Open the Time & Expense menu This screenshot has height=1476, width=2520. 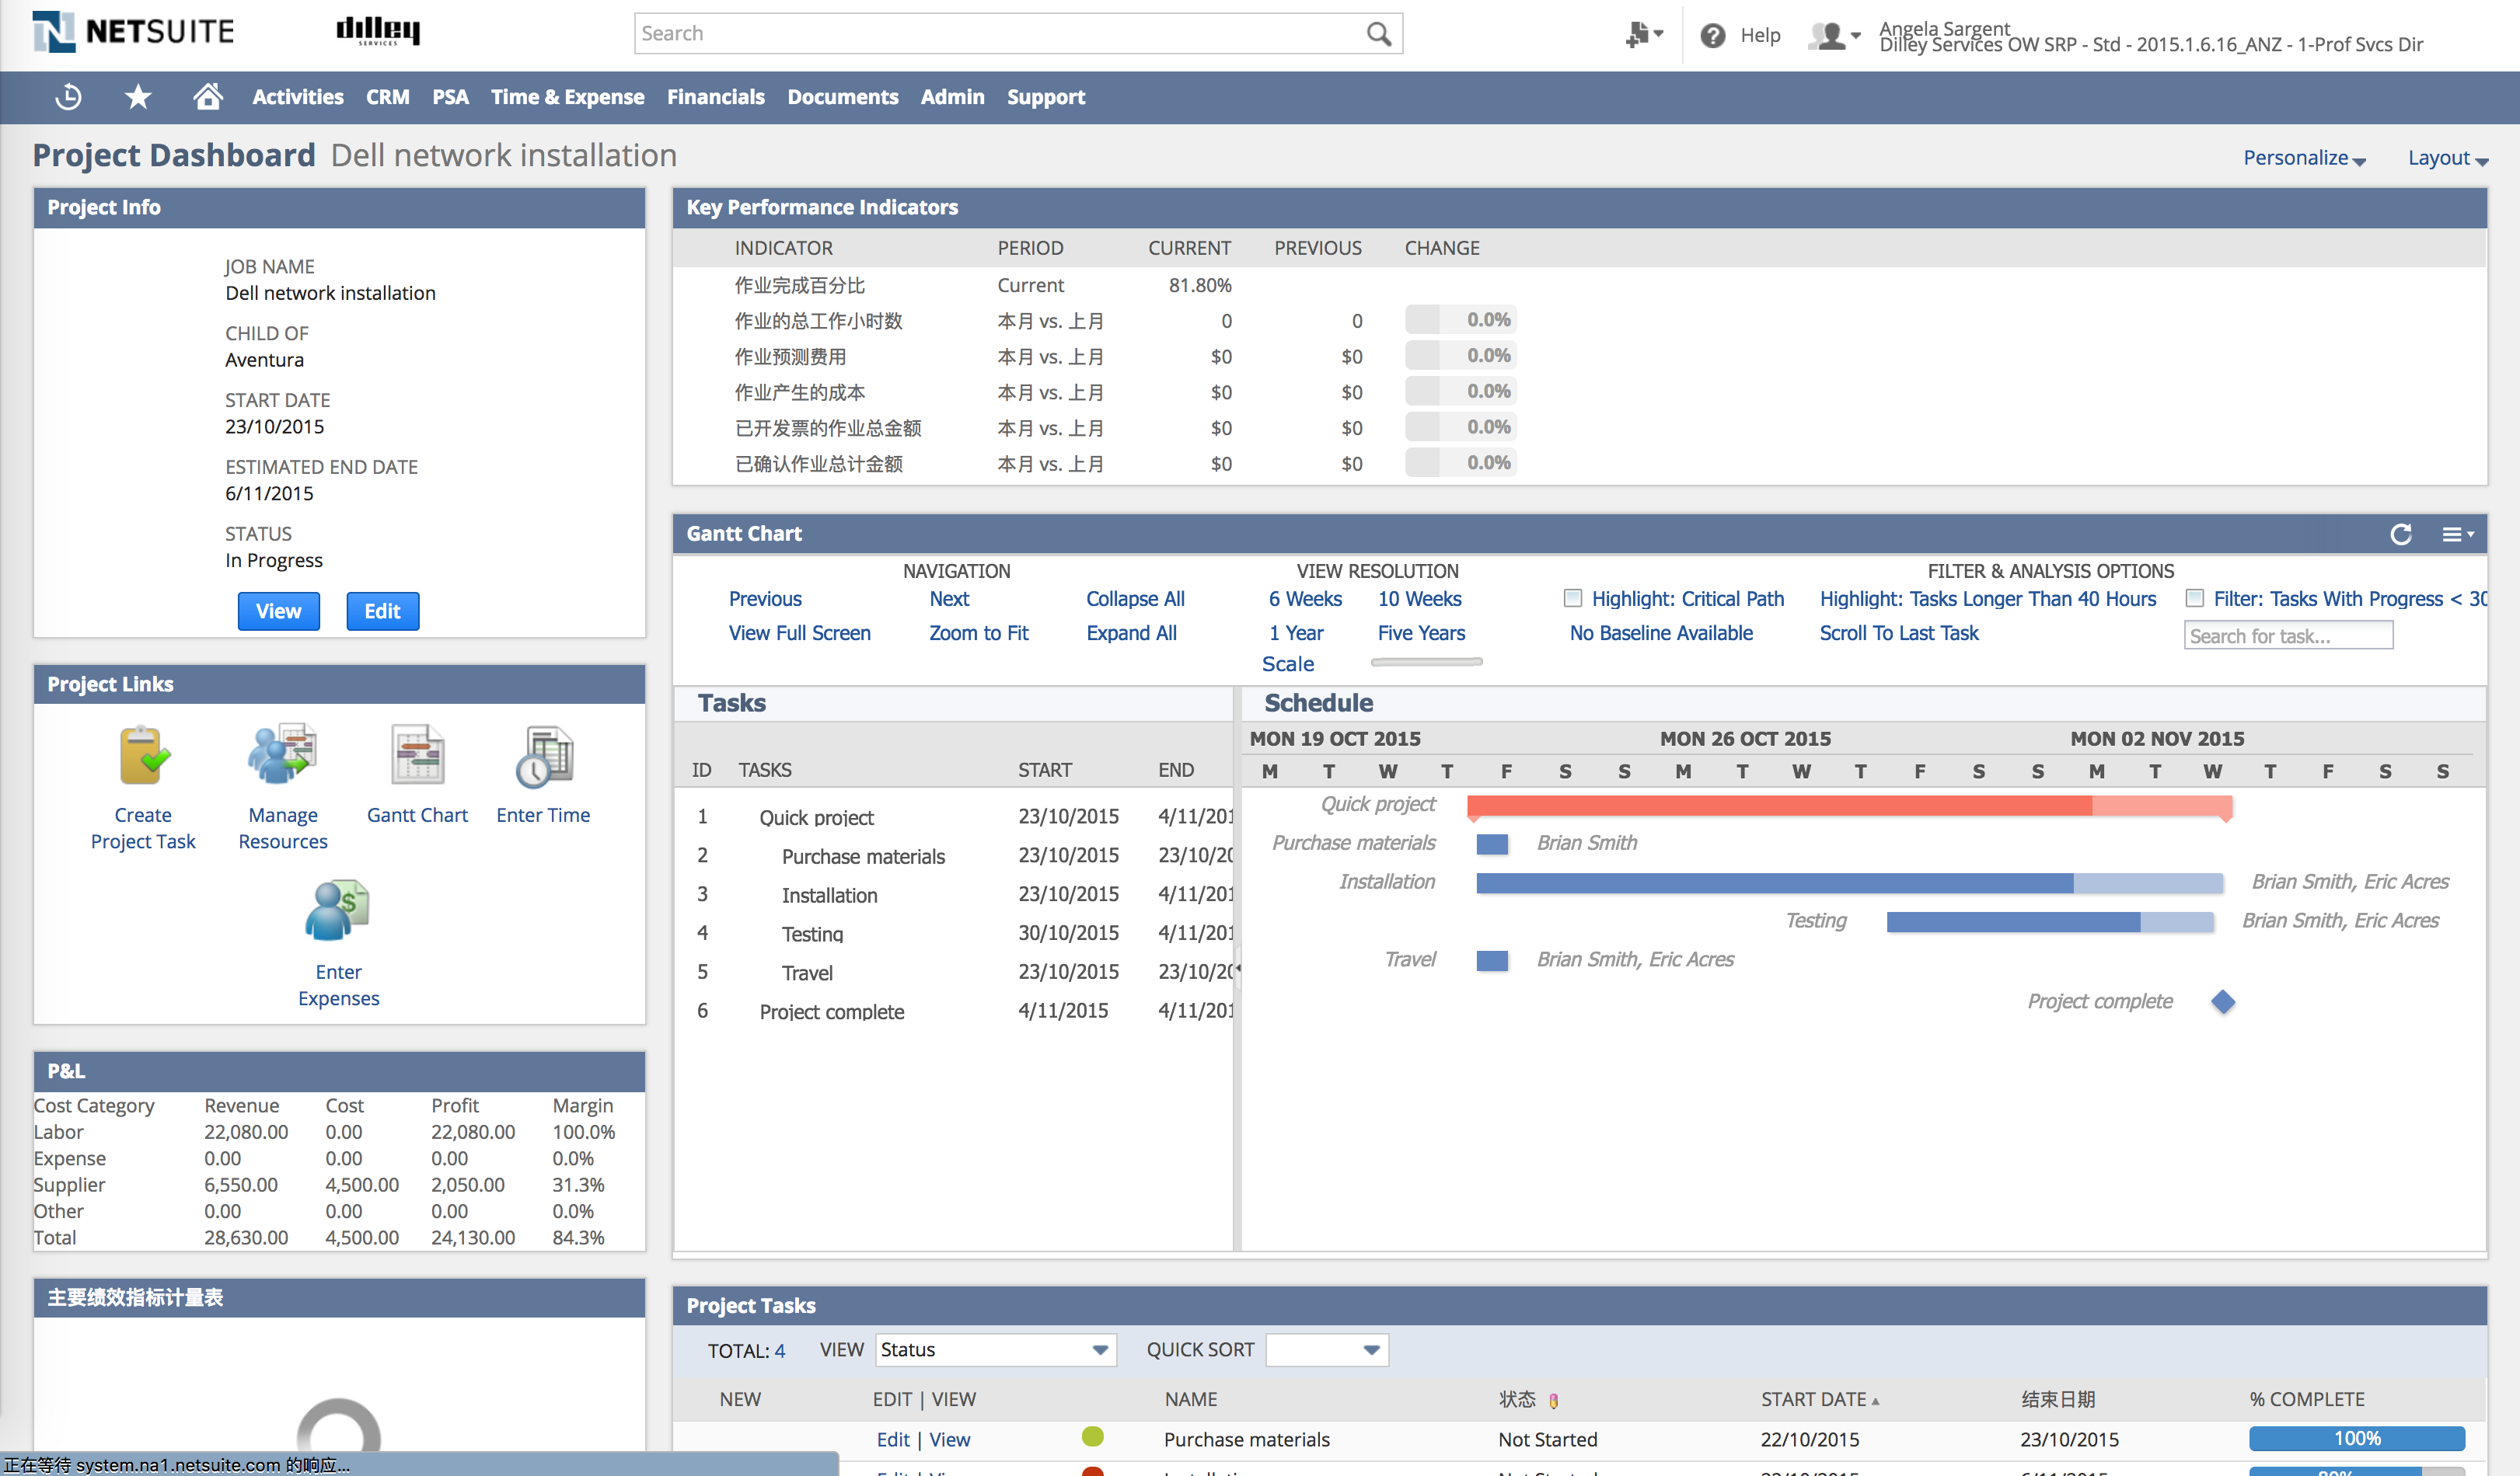(567, 97)
